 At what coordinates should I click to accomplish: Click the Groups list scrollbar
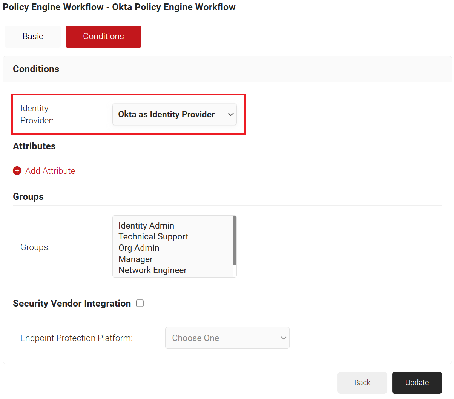click(x=235, y=241)
